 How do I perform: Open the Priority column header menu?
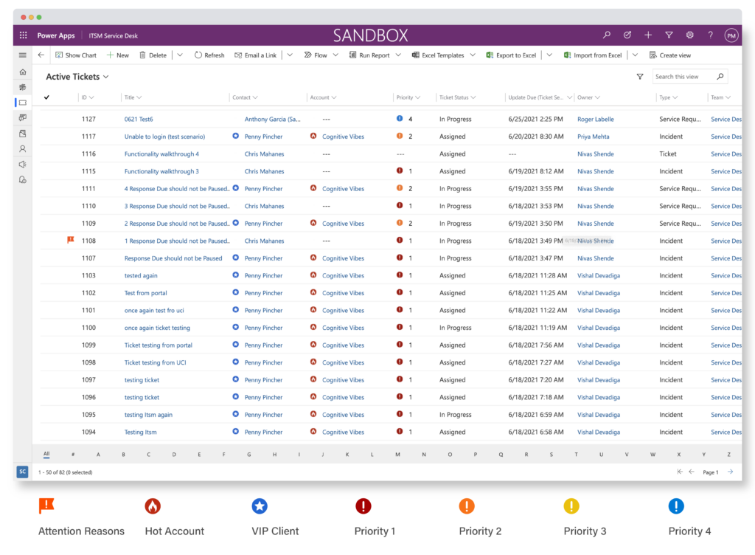click(408, 97)
